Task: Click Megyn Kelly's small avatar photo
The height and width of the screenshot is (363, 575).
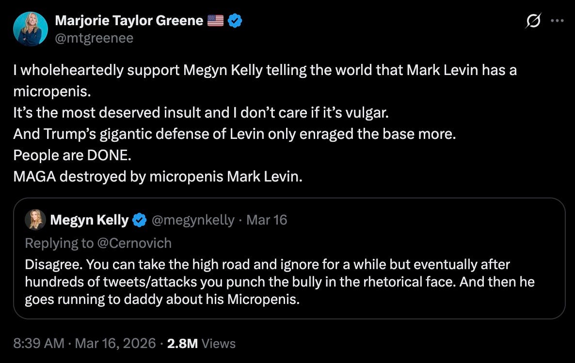Action: 35,220
